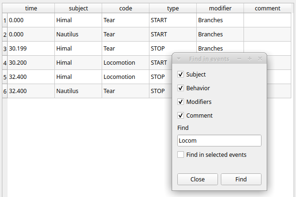This screenshot has height=197, width=296.
Task: Sort by the subject column header
Action: [78, 9]
